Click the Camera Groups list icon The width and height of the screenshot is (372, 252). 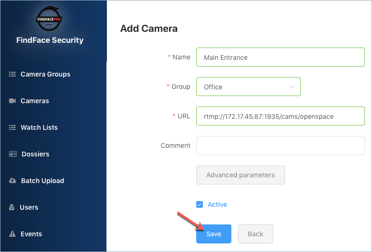[x=12, y=74]
